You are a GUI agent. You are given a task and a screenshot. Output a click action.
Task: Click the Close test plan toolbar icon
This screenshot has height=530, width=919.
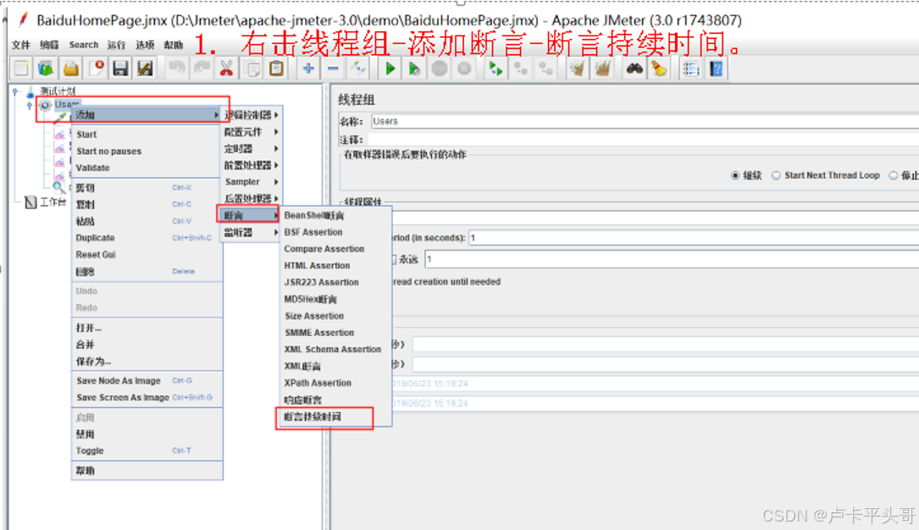(x=96, y=69)
